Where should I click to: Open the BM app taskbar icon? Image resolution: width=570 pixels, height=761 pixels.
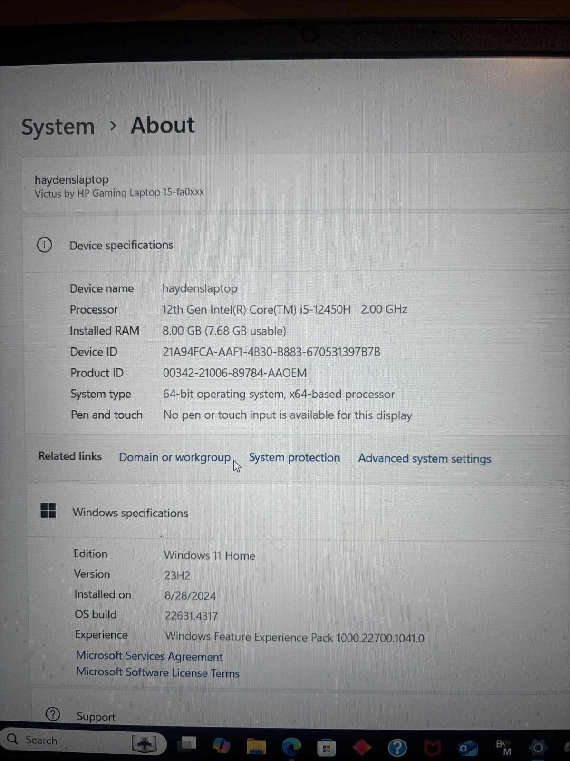503,748
